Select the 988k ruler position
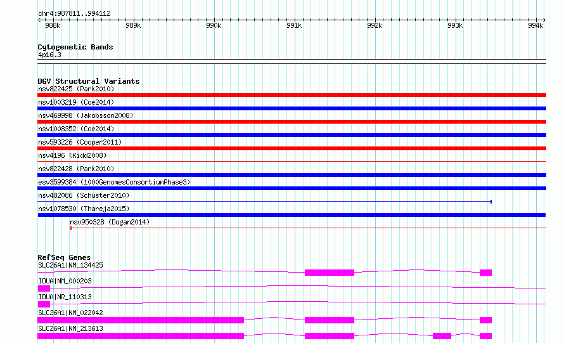The image size is (564, 343). (x=53, y=25)
